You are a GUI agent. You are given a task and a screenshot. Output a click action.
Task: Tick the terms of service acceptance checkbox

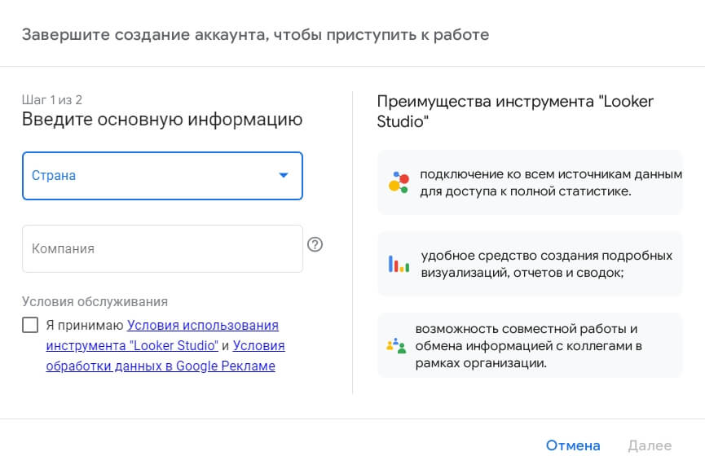pos(30,324)
